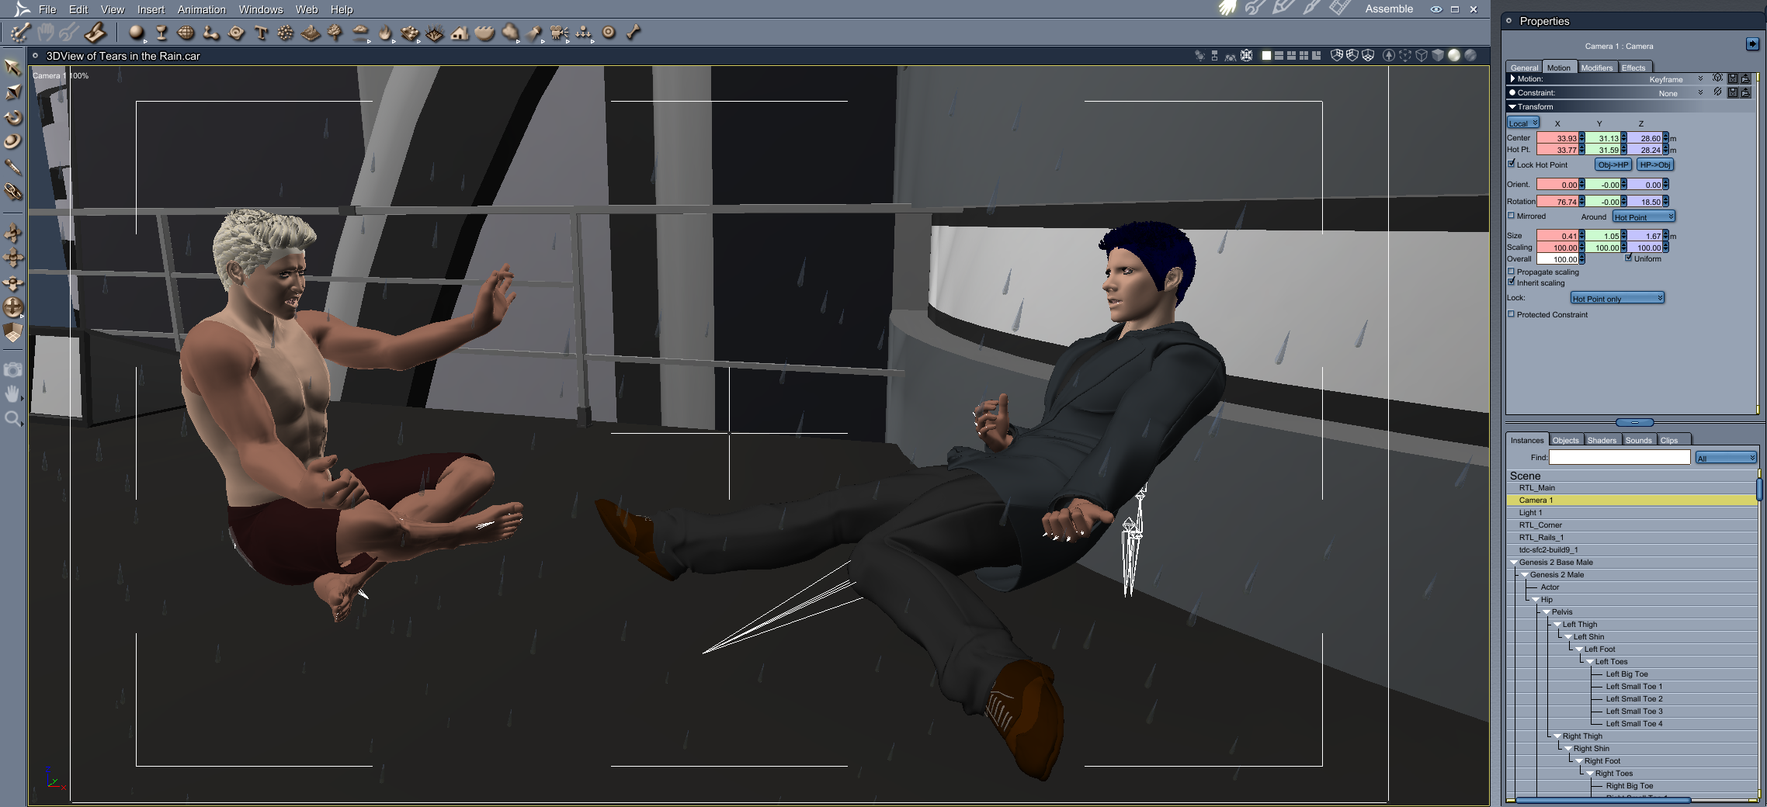Select the chain Link tool
This screenshot has width=1767, height=807.
pos(13,192)
